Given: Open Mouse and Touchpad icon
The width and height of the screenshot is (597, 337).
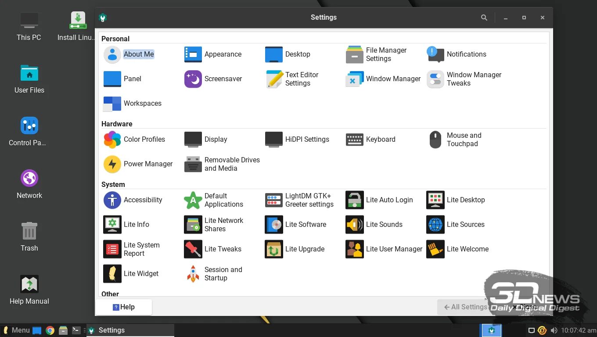Looking at the screenshot, I should (x=435, y=140).
